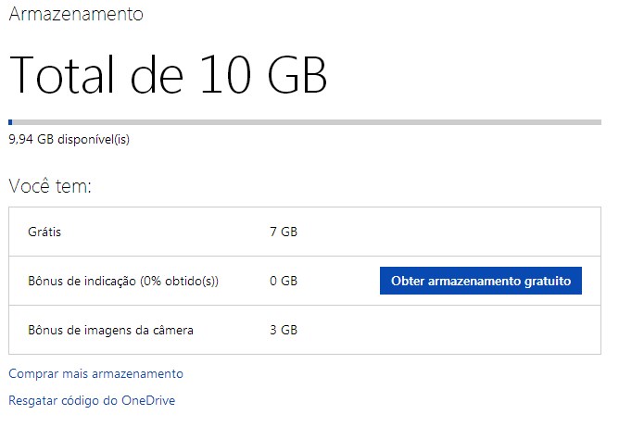Click the Armazenamento page title
Image resolution: width=619 pixels, height=427 pixels.
tap(76, 13)
